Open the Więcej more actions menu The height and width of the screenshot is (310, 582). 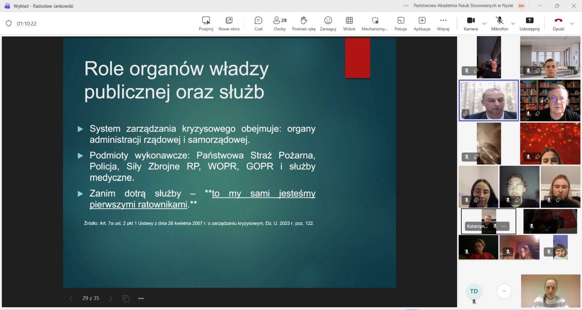click(443, 23)
